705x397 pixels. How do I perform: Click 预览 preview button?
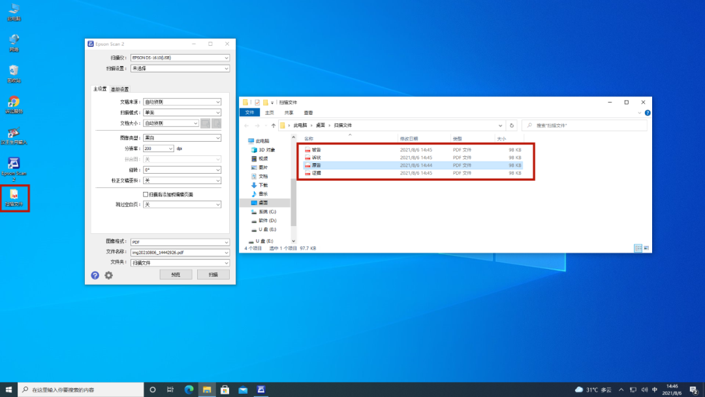[176, 274]
